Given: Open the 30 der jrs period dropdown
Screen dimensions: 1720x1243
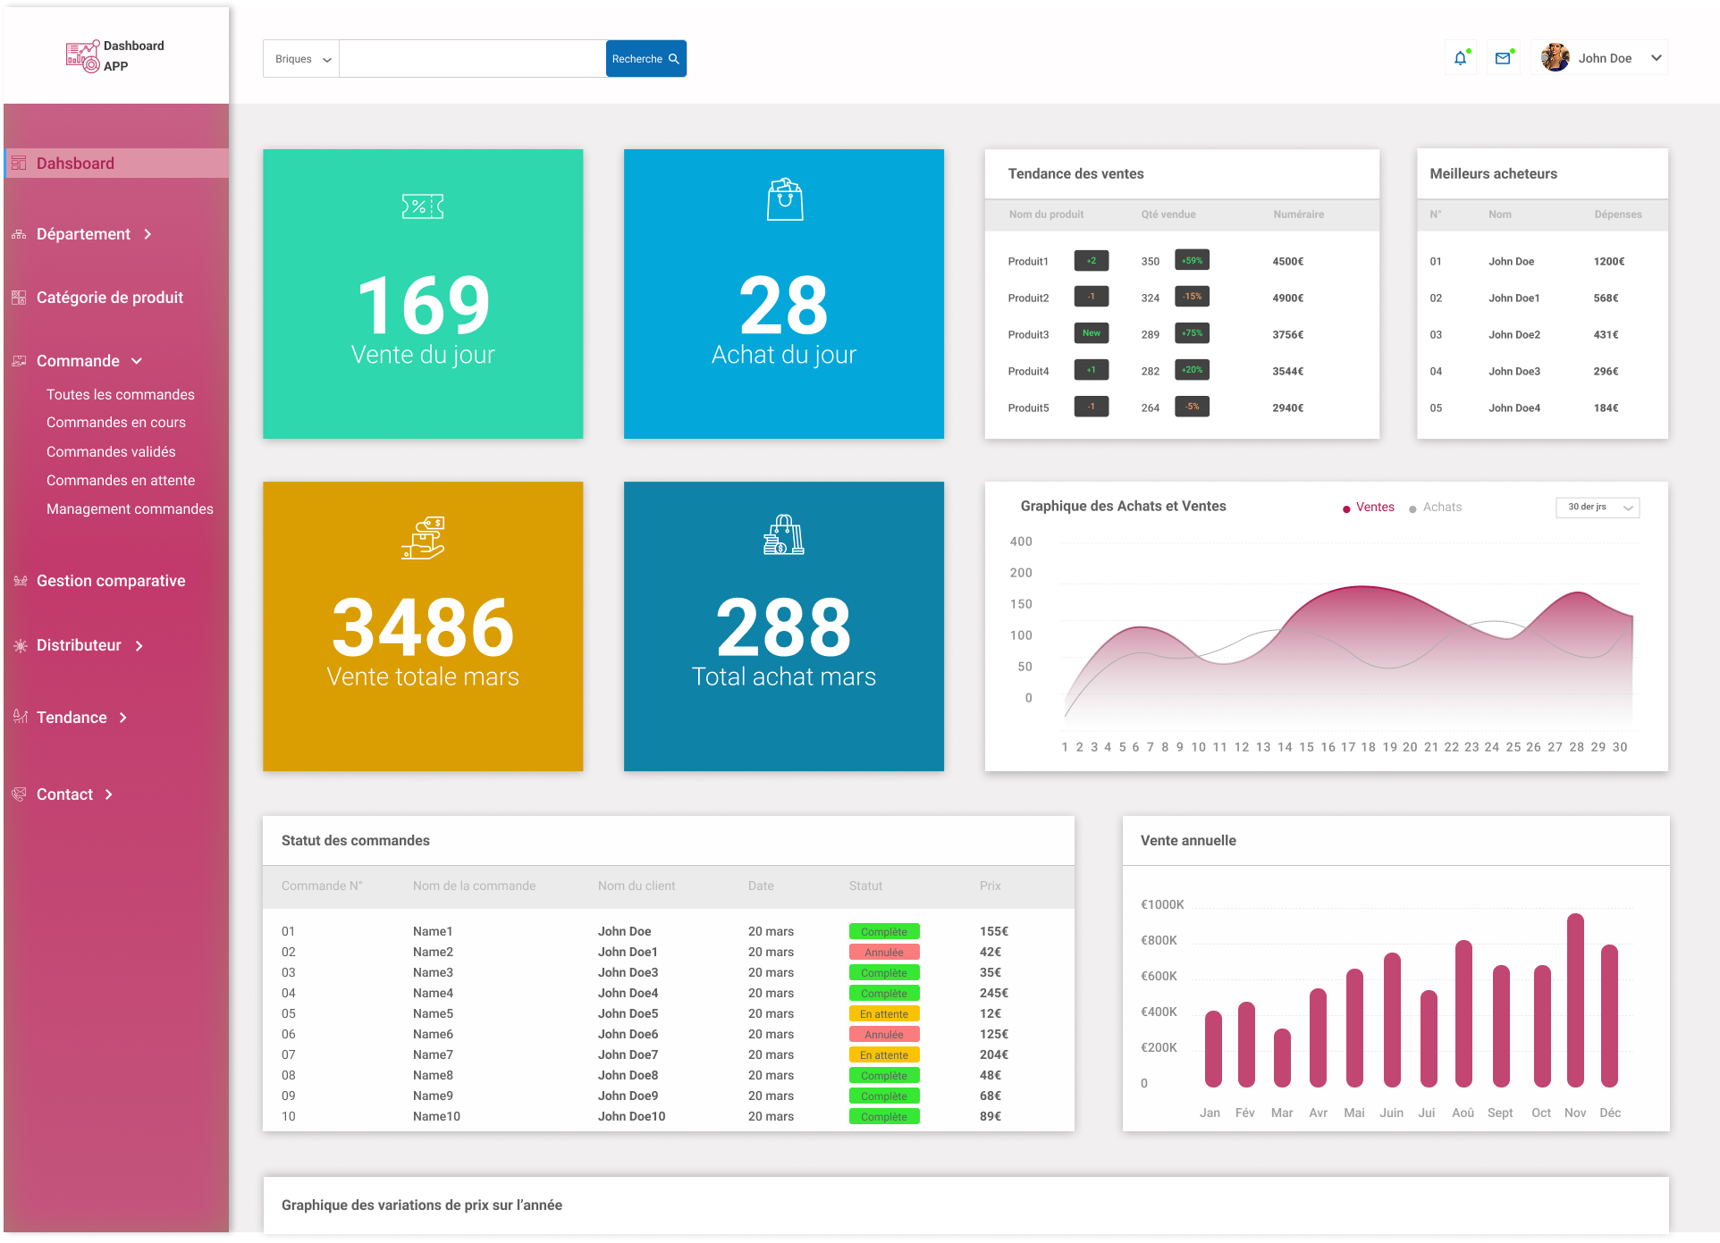Looking at the screenshot, I should (1598, 508).
